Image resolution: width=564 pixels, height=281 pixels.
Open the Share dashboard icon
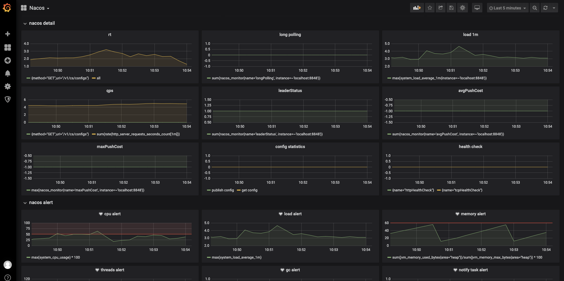(x=440, y=8)
